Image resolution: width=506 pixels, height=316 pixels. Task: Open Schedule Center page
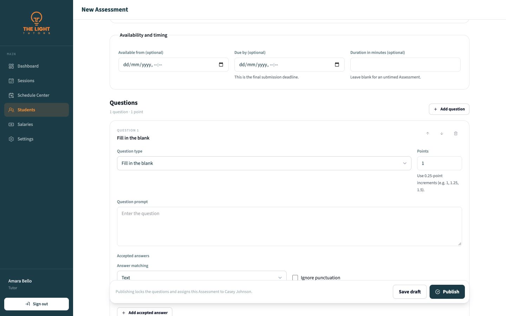coord(37,95)
